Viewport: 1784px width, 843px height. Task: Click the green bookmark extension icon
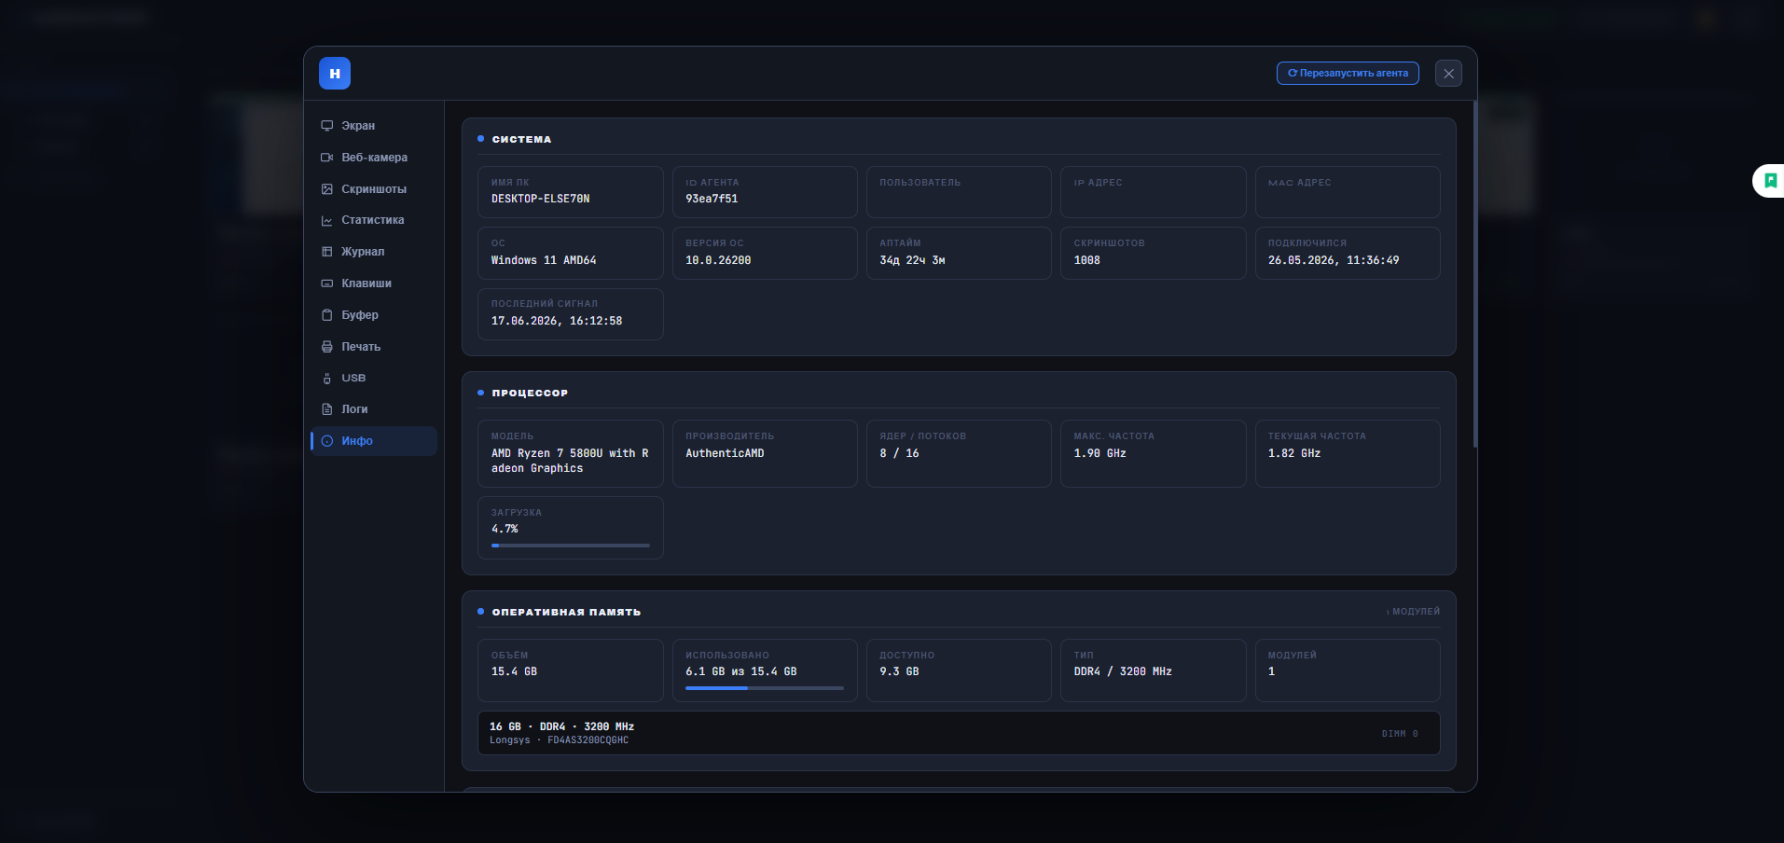pyautogui.click(x=1770, y=181)
